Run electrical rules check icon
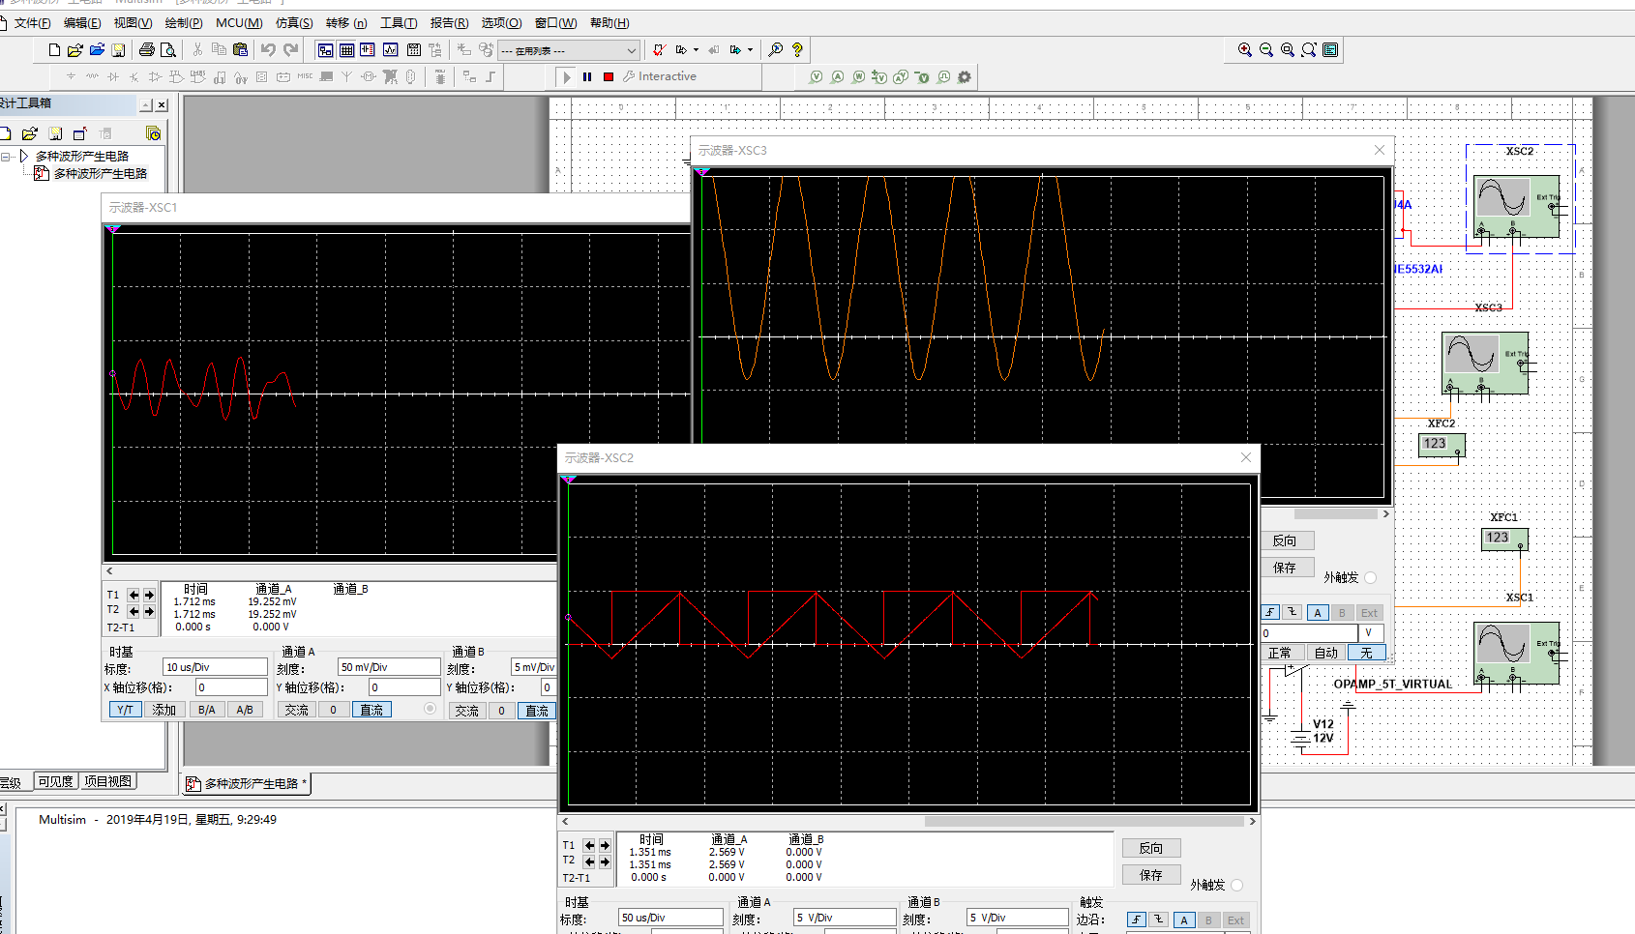This screenshot has height=934, width=1635. 660,50
